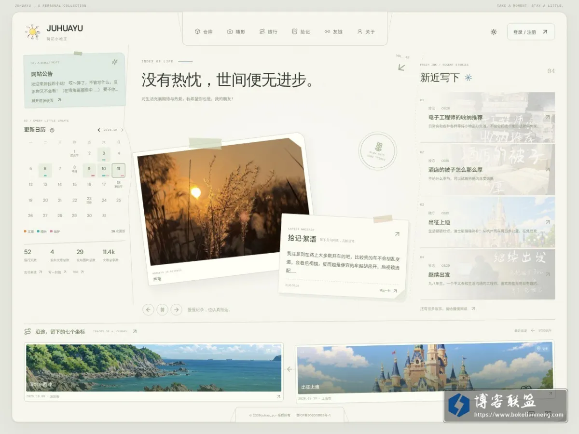Select highlighted calendar day 11
The width and height of the screenshot is (579, 434).
click(119, 170)
